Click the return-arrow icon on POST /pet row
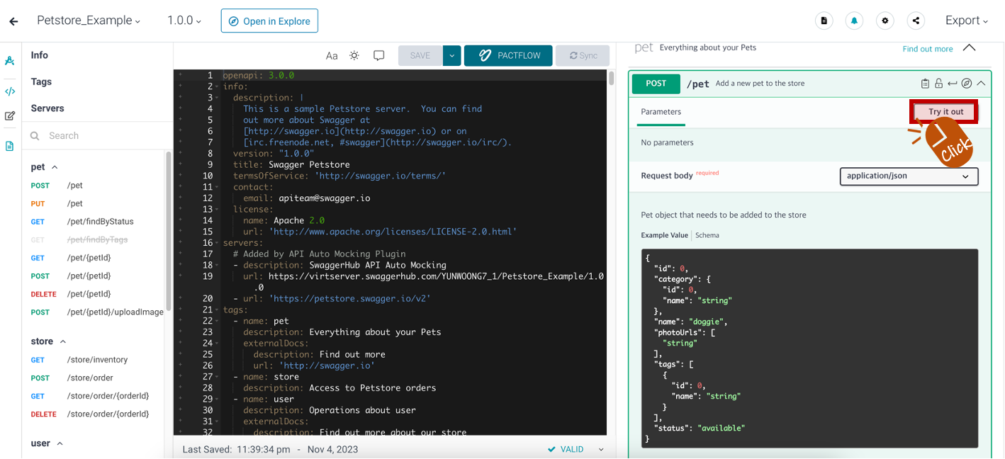The image size is (1005, 459). tap(953, 84)
